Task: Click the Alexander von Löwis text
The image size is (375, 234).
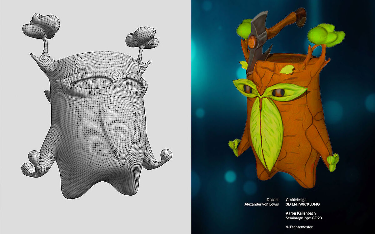Action: tap(261, 204)
